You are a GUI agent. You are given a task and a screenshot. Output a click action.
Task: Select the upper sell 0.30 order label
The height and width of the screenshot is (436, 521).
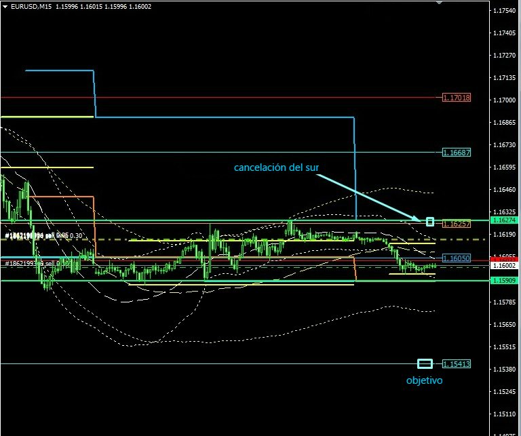click(43, 236)
